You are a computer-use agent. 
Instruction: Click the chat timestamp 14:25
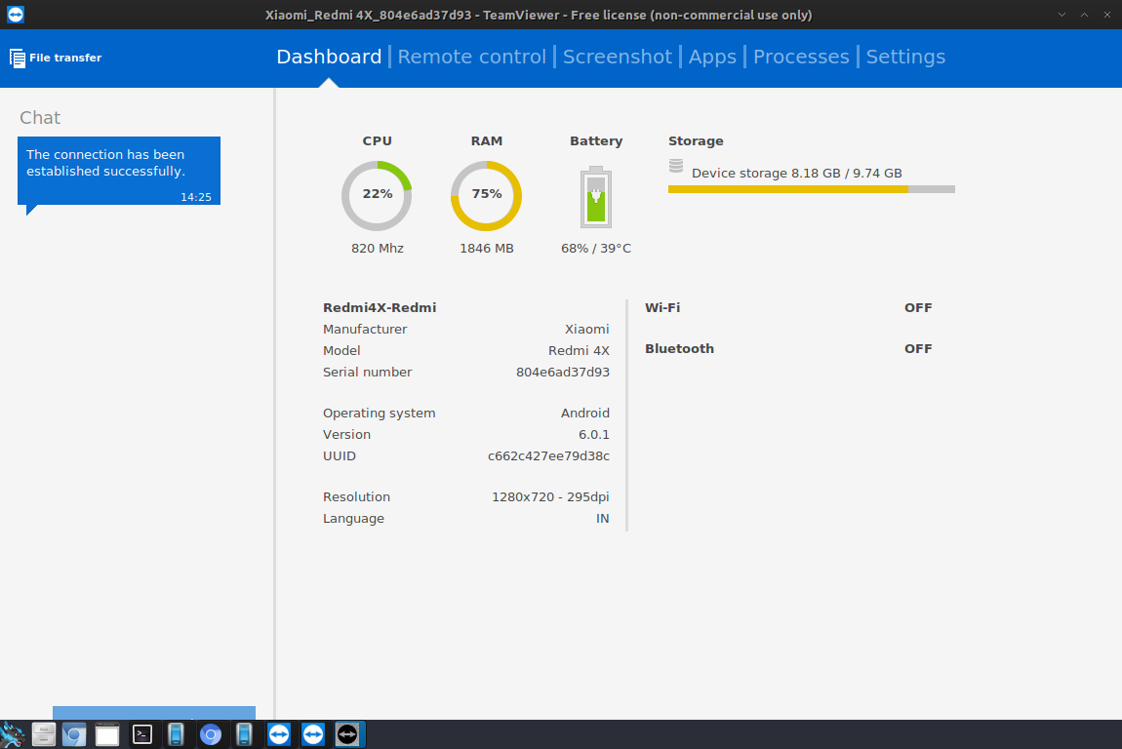point(195,197)
